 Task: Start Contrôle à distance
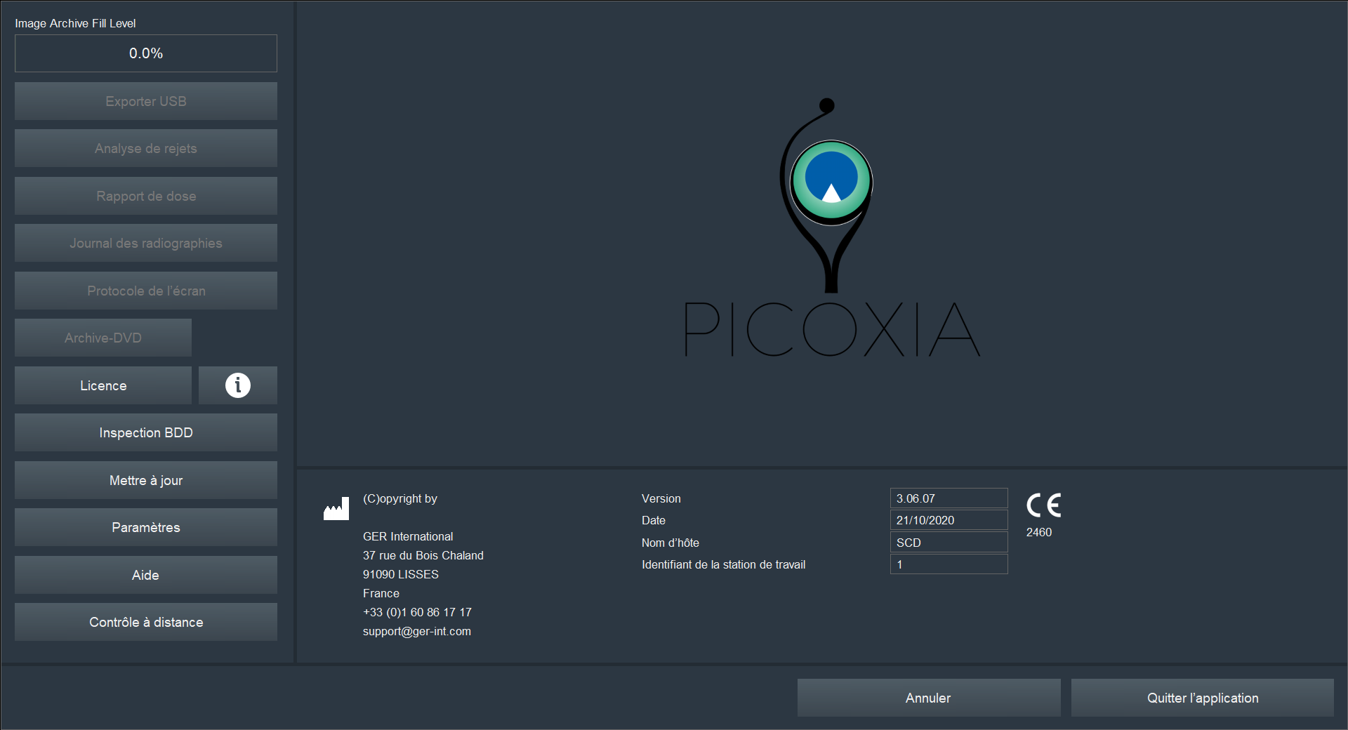coord(146,622)
